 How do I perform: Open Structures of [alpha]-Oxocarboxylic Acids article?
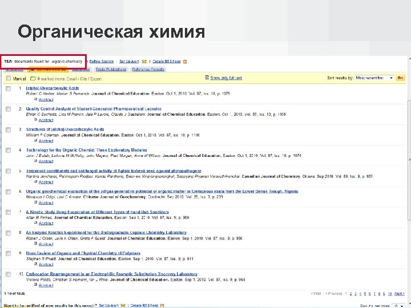click(65, 129)
